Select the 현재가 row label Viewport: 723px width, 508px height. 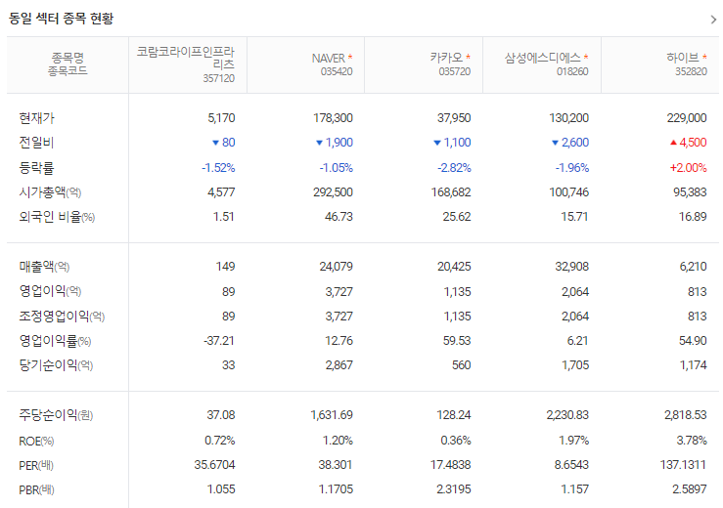[x=36, y=118]
